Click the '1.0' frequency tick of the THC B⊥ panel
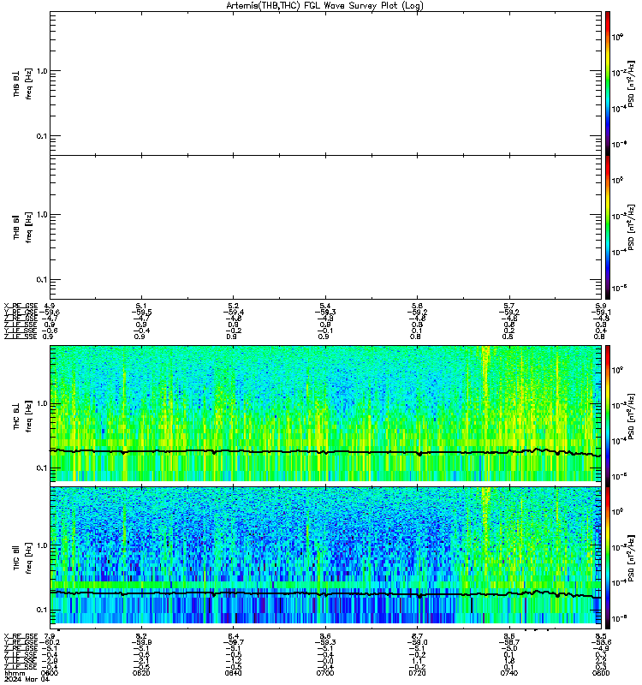Image resolution: width=642 pixels, height=685 pixels. pos(42,403)
